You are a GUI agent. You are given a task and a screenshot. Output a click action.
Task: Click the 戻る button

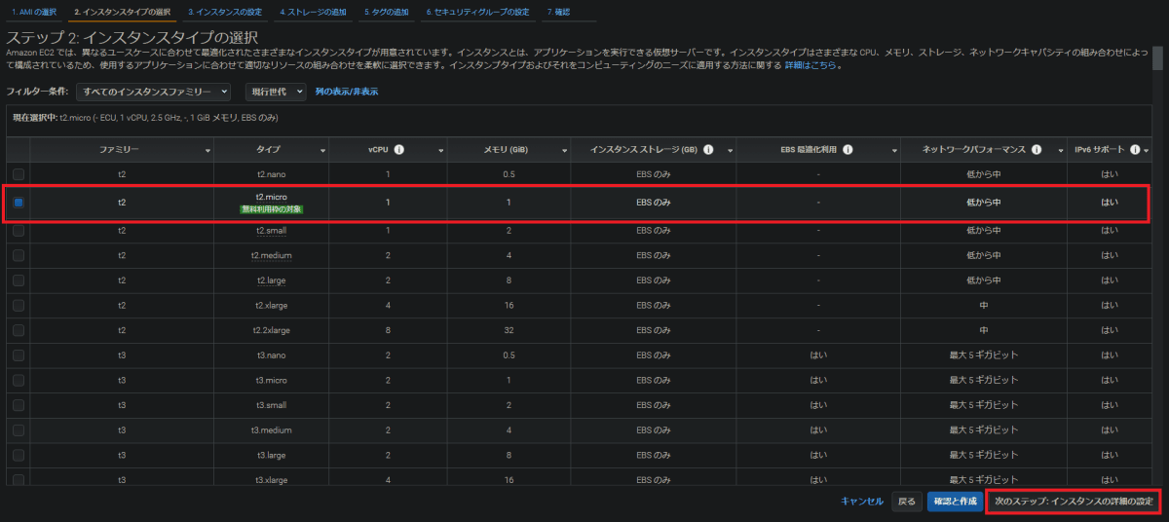pos(906,501)
